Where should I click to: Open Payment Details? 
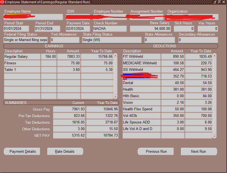coord(22,151)
